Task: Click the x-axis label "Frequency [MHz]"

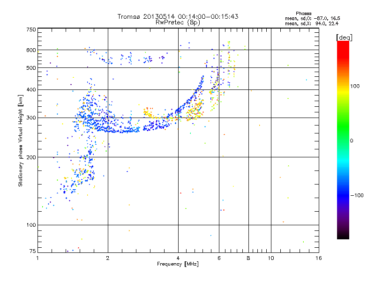Action: click(178, 264)
